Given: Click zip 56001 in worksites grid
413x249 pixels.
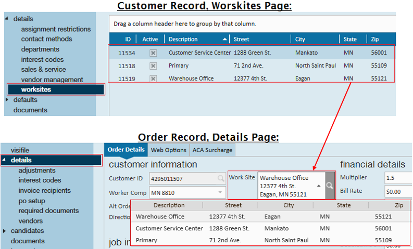Looking at the screenshot, I should point(379,53).
